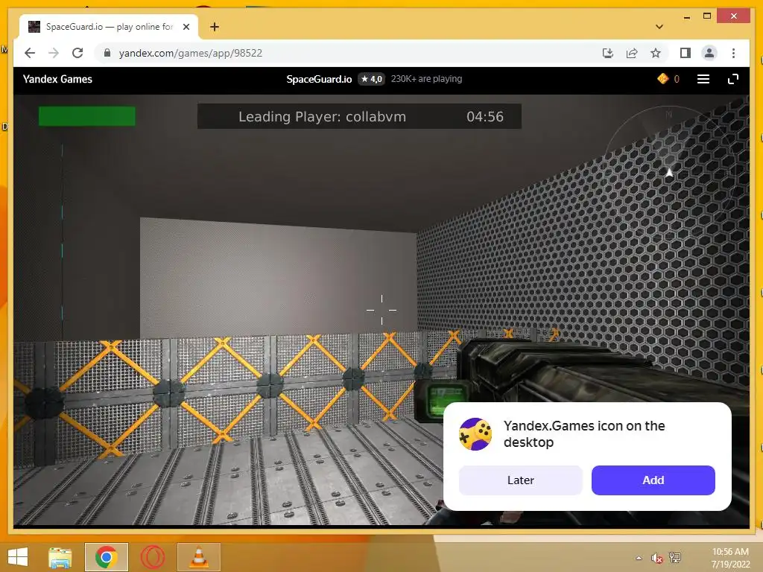This screenshot has height=572, width=763.
Task: Click the muted volume tray icon
Action: pyautogui.click(x=657, y=558)
